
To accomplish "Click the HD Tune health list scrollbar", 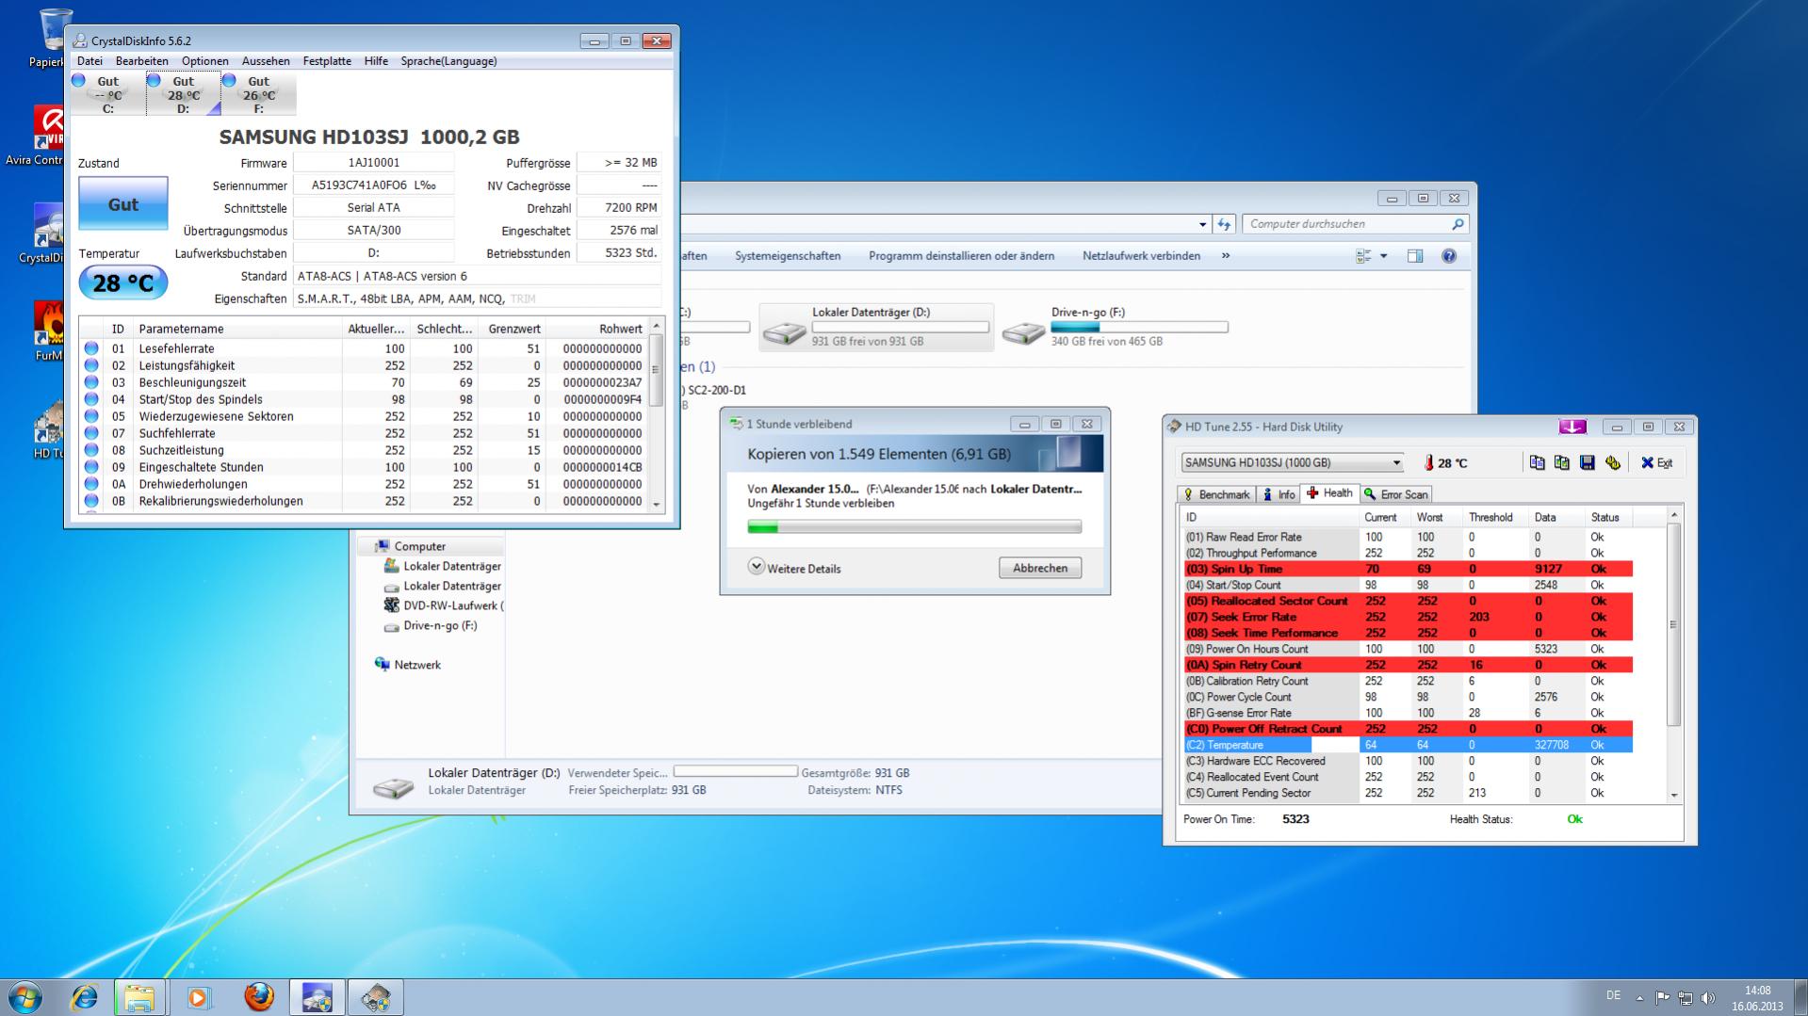I will [x=1674, y=623].
